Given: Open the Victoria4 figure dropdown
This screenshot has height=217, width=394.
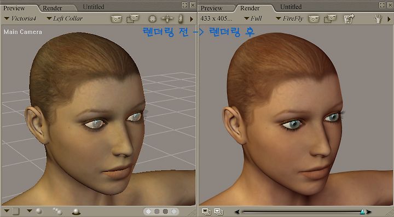Looking at the screenshot, I should click(x=20, y=19).
